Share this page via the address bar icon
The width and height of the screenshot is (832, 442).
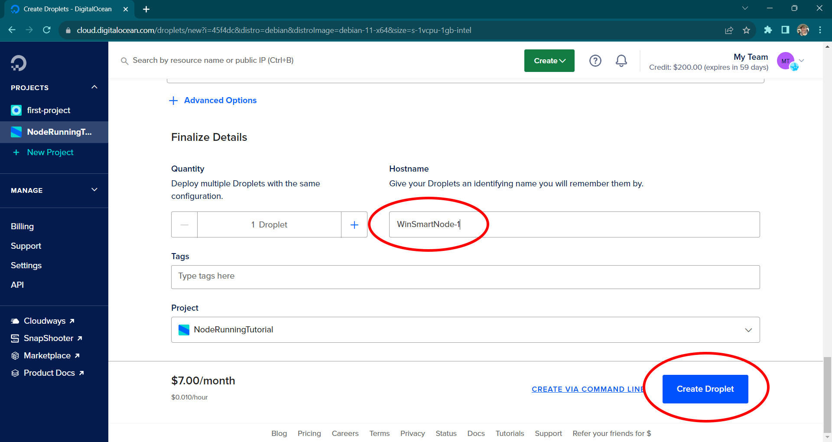pyautogui.click(x=729, y=30)
